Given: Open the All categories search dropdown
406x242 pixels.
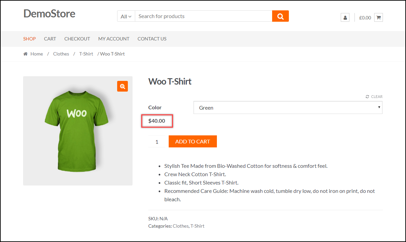Looking at the screenshot, I should pyautogui.click(x=126, y=16).
